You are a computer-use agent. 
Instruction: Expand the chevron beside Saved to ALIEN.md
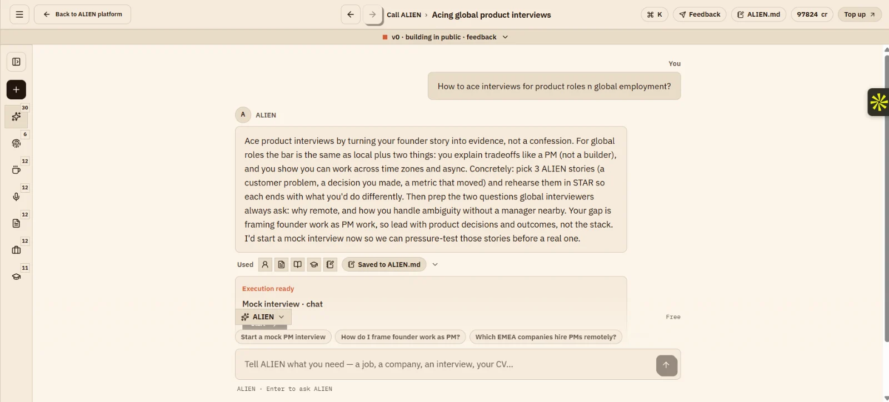435,265
